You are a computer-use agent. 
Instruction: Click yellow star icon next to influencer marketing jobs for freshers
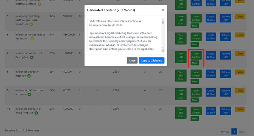pyautogui.click(x=32, y=39)
